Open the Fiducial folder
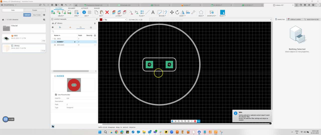The height and width of the screenshot is (135, 321). pos(24,28)
